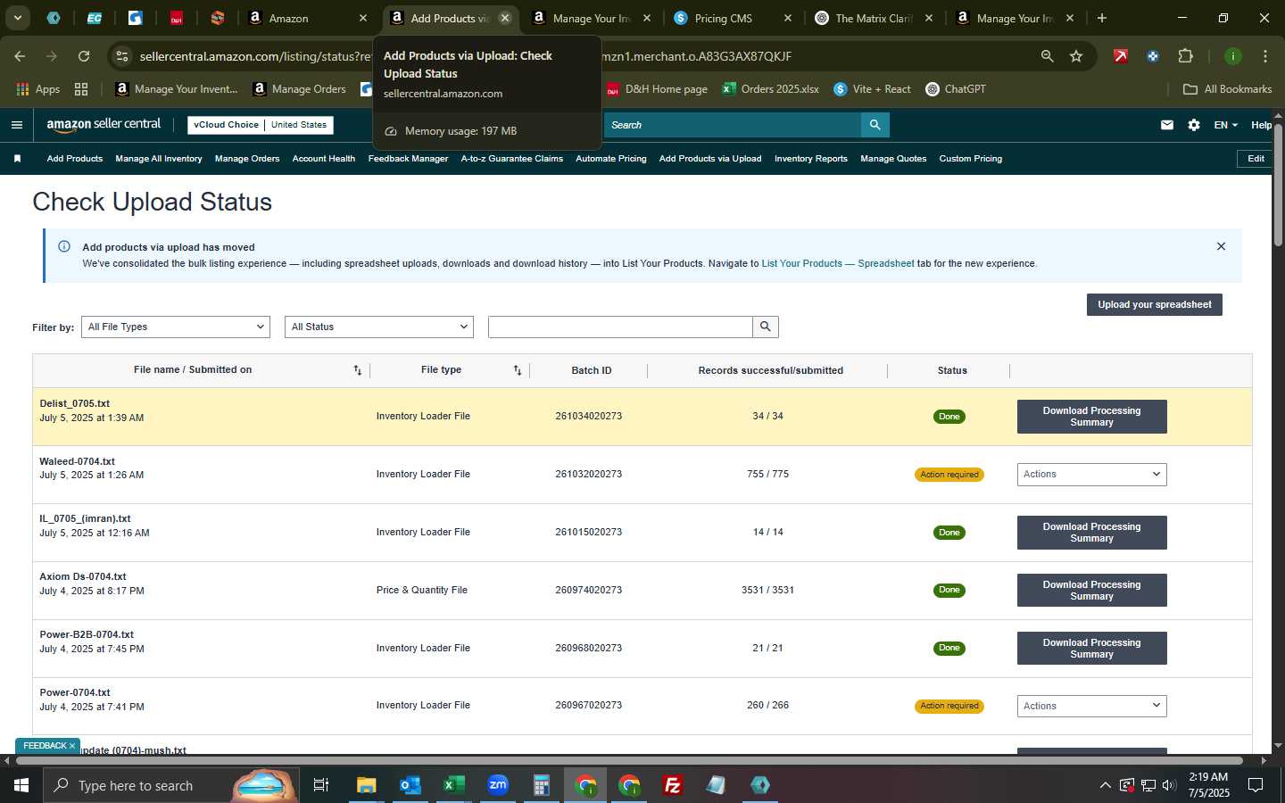This screenshot has width=1285, height=803.
Task: Open Custom Pricing menu item
Action: [971, 159]
